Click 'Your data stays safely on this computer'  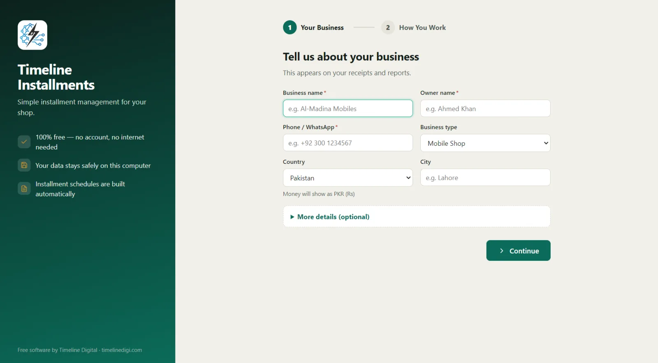[93, 165]
